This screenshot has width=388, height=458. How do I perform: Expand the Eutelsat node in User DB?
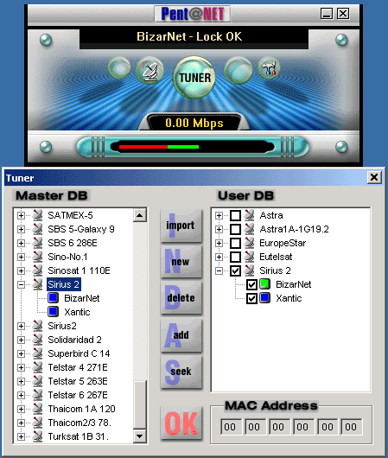219,257
